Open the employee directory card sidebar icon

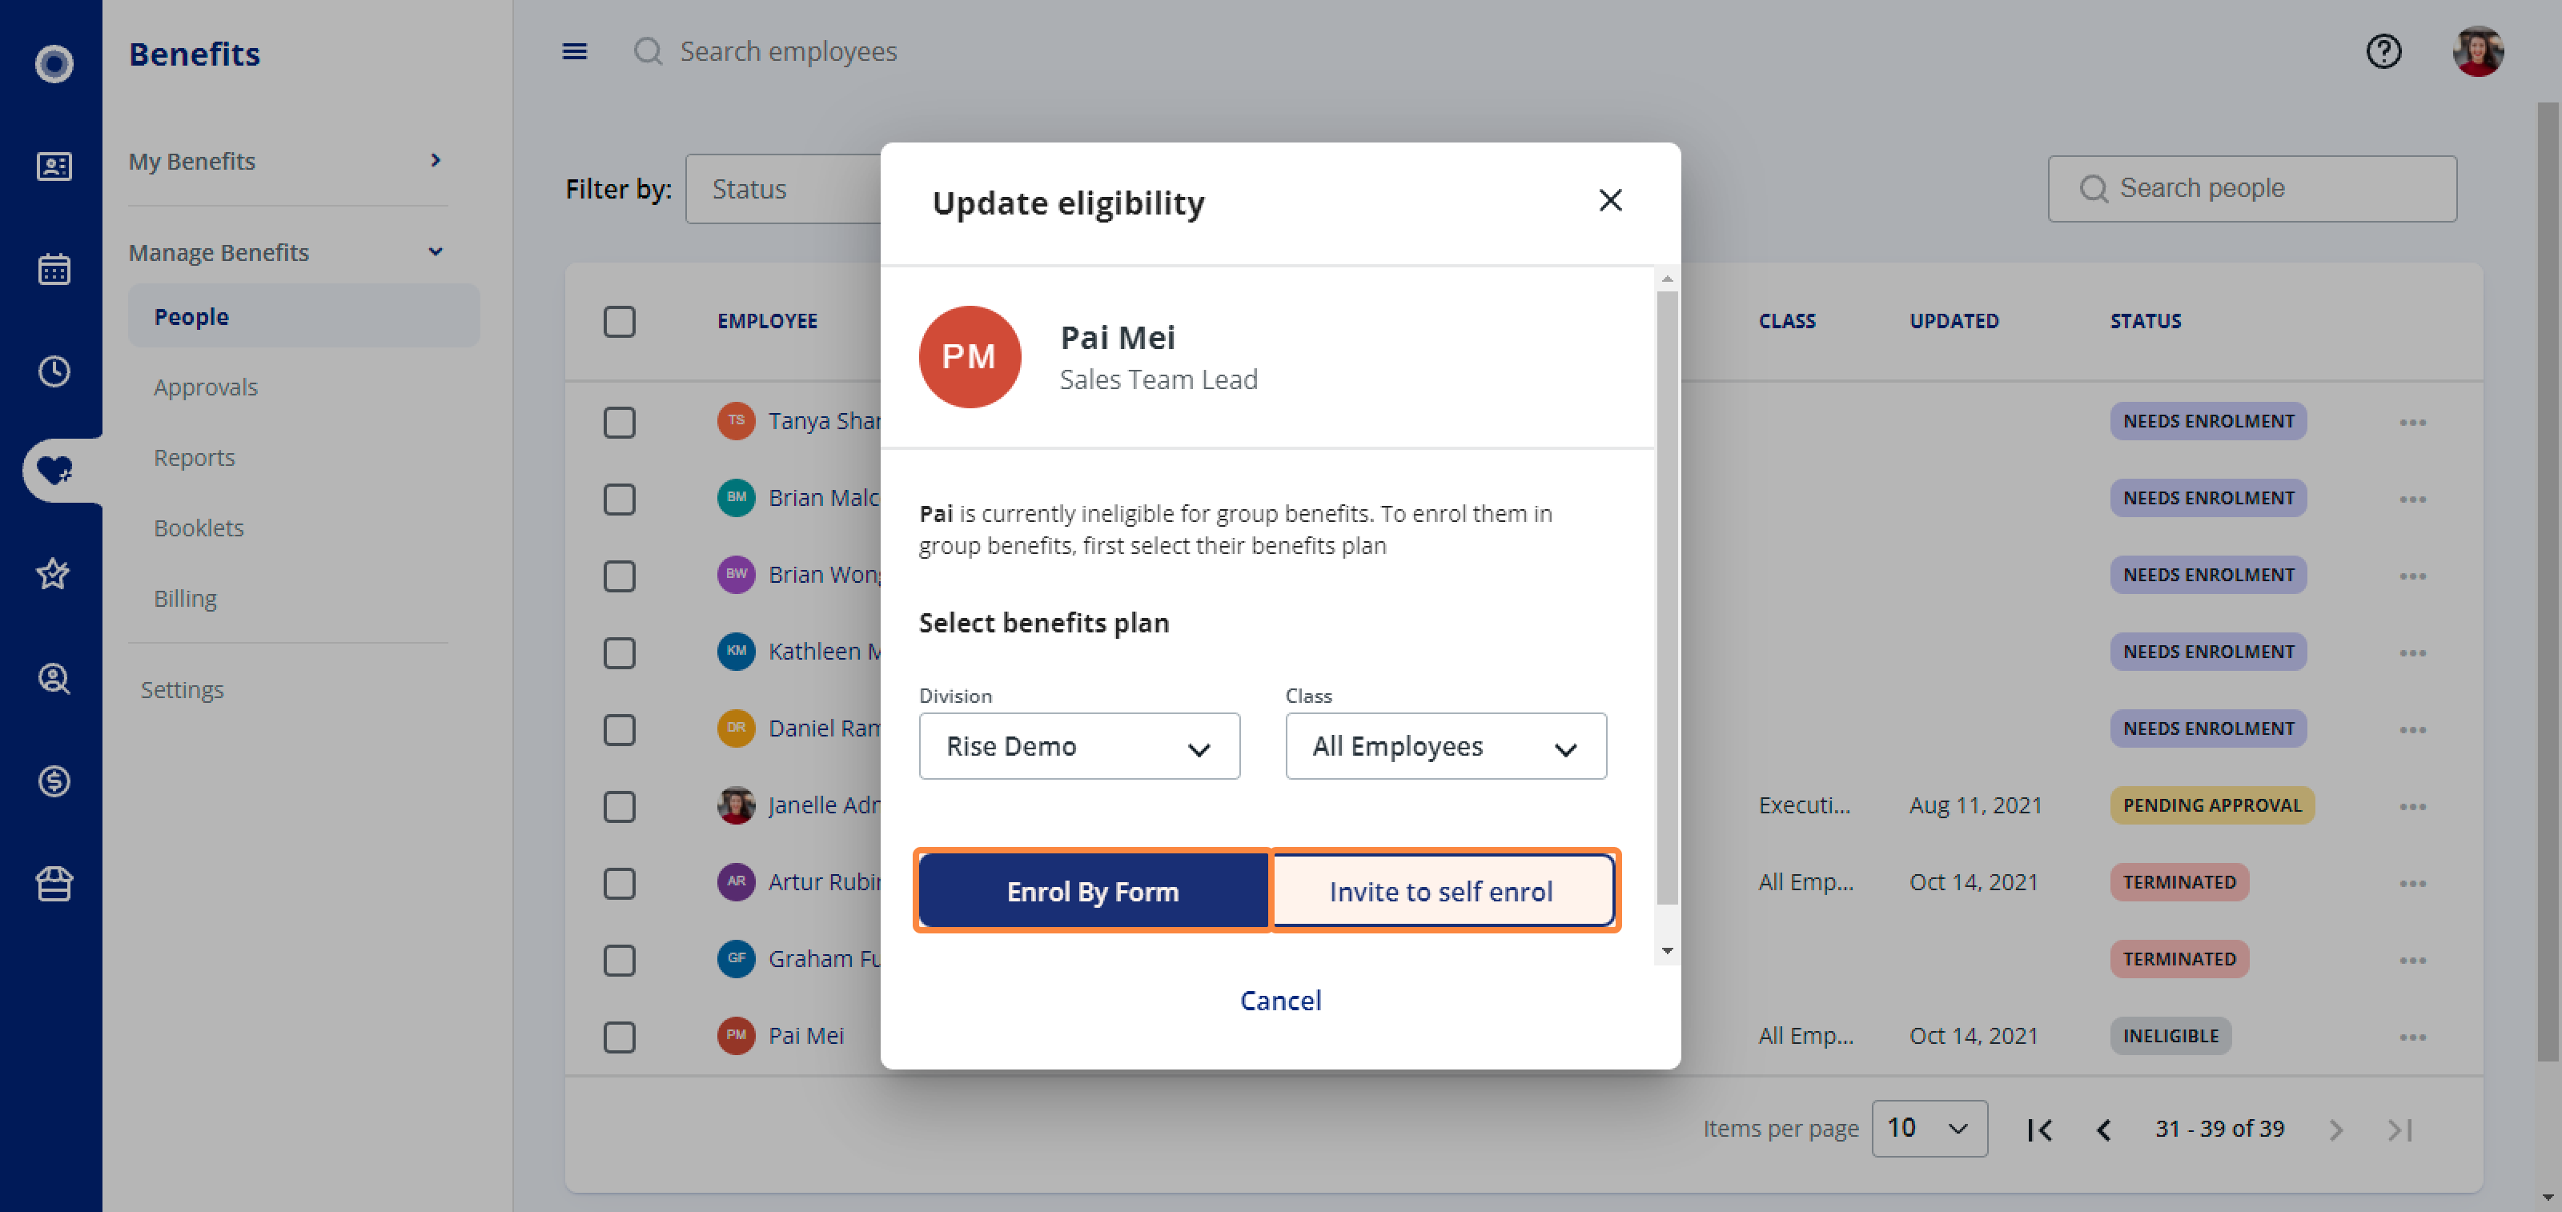pyautogui.click(x=54, y=166)
